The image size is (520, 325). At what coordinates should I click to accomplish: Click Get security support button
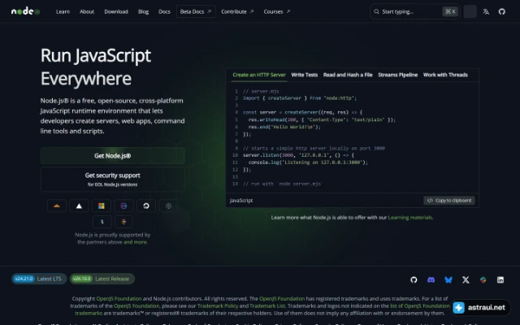point(112,179)
